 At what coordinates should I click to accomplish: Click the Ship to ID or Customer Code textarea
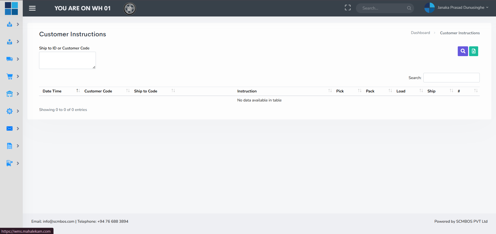coord(67,60)
